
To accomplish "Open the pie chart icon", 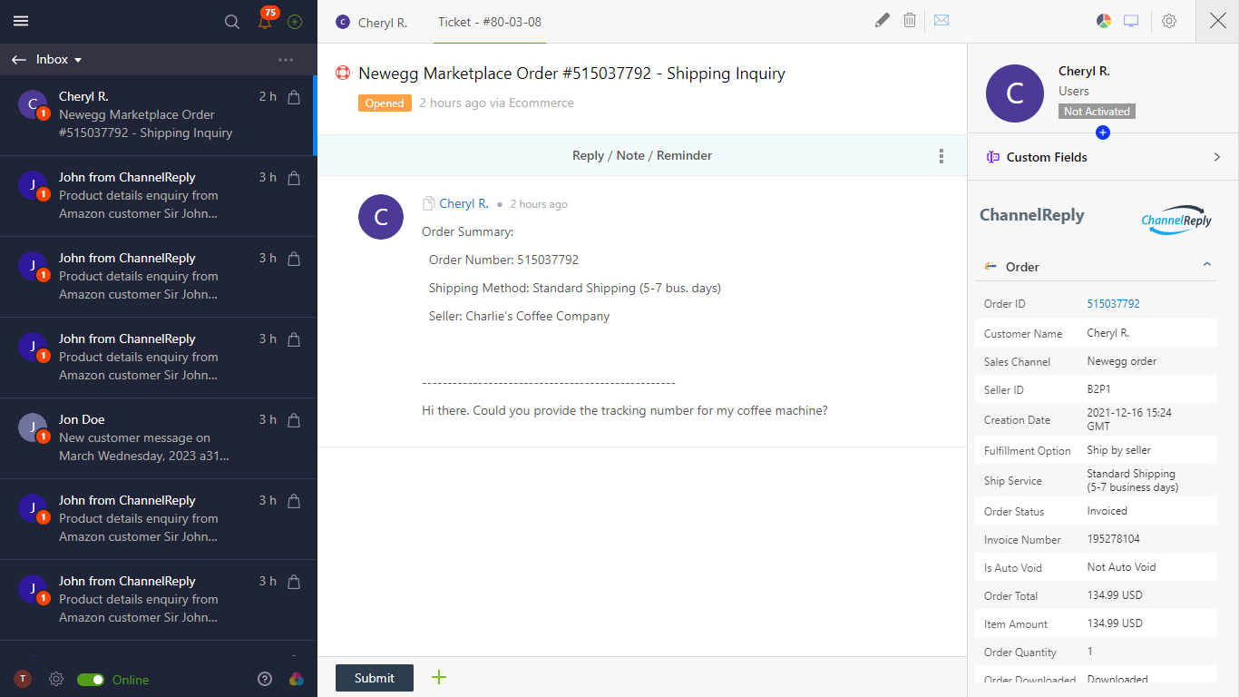I will click(x=1104, y=21).
